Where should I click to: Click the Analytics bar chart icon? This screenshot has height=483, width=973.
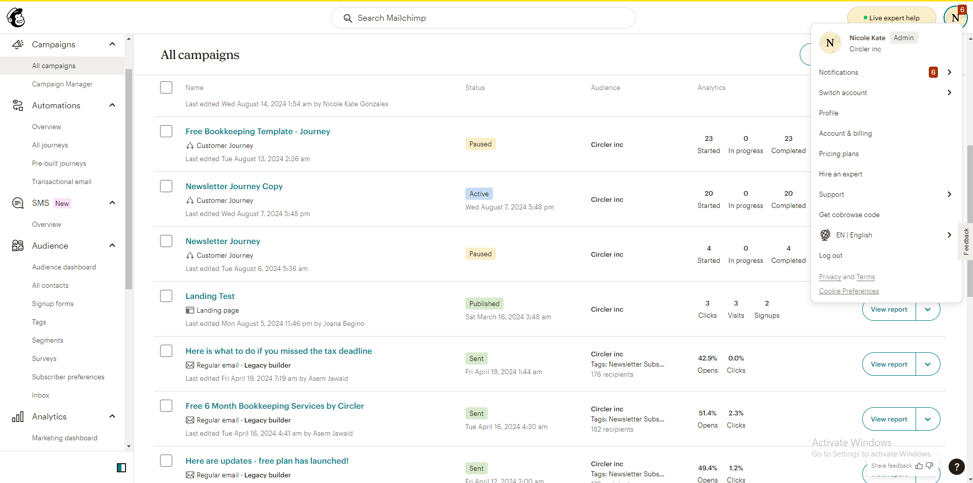click(18, 417)
